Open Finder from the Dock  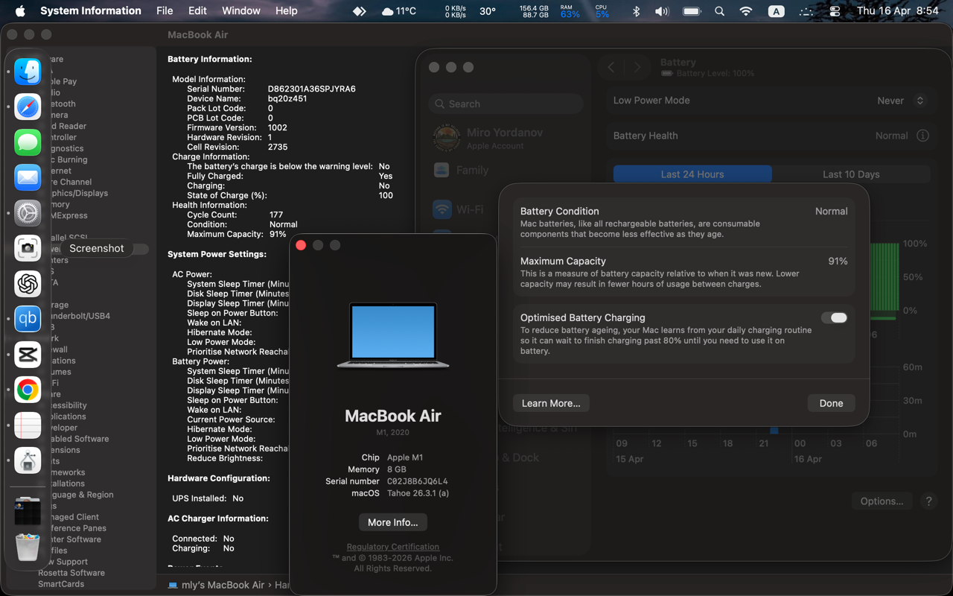pos(28,72)
